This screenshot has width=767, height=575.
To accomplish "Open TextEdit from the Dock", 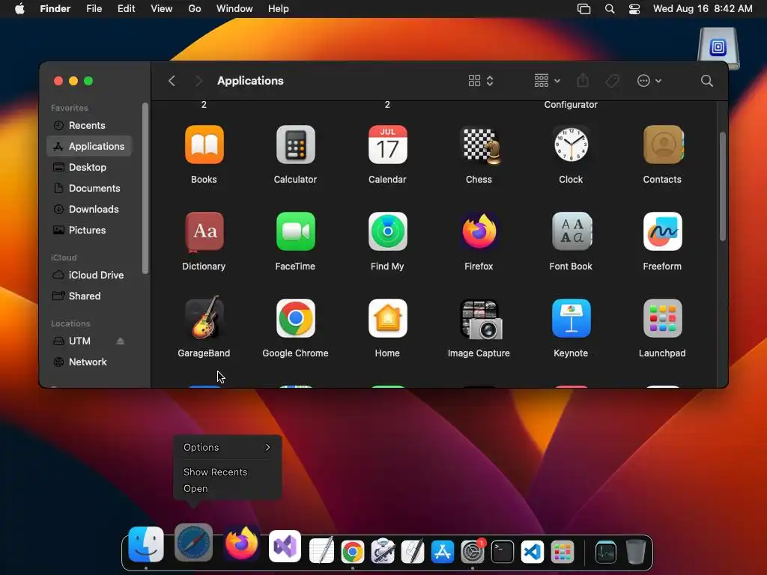I will (322, 550).
